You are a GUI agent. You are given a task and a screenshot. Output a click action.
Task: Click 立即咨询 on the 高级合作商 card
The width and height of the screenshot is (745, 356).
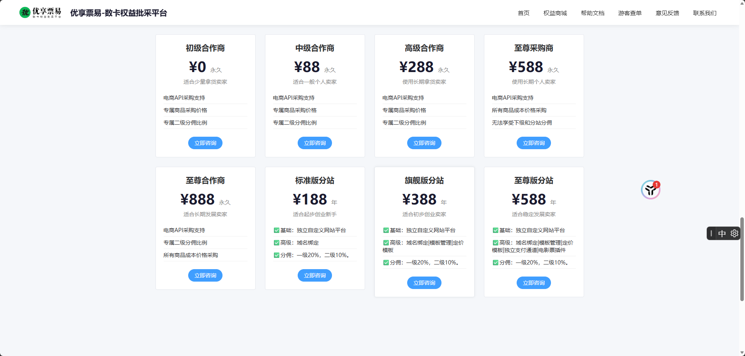point(424,143)
